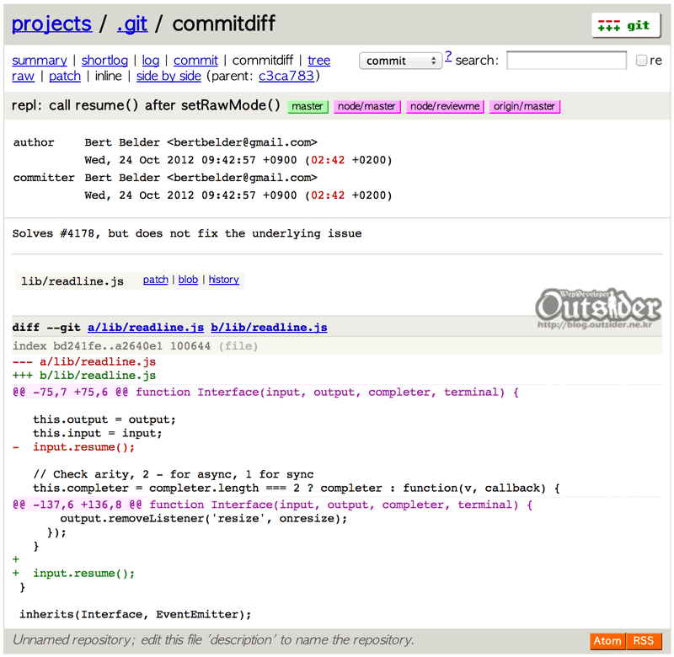Select the origin/master ref tag
This screenshot has width=674, height=657.
524,106
